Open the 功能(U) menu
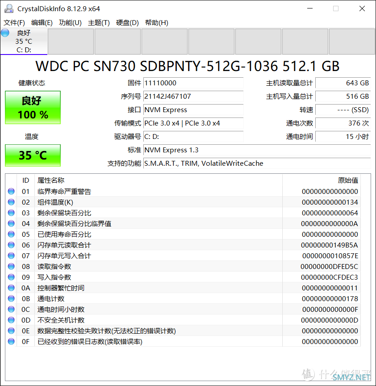The image size is (376, 386). pyautogui.click(x=70, y=23)
